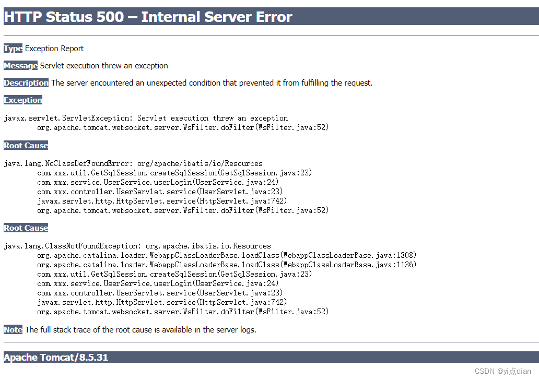539x380 pixels.
Task: Click the Message label
Action: (20, 65)
